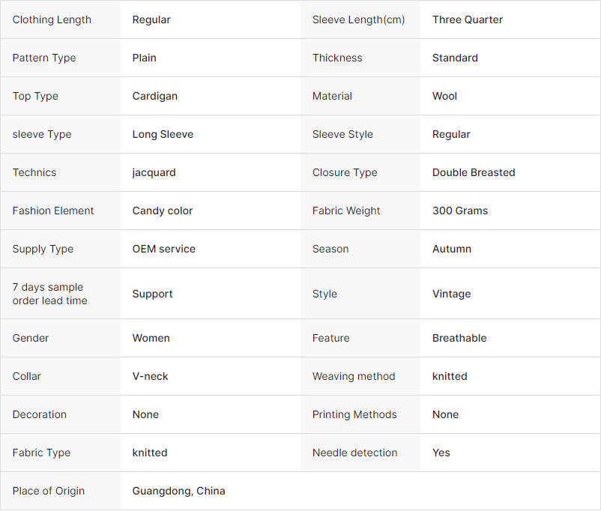Select the "Three Quarter" sleeve length value

tap(467, 19)
